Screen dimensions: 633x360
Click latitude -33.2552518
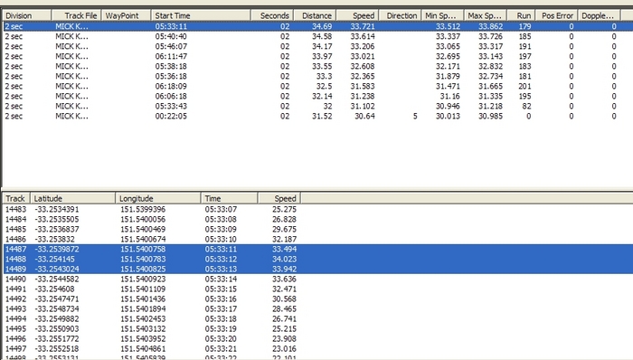56,349
